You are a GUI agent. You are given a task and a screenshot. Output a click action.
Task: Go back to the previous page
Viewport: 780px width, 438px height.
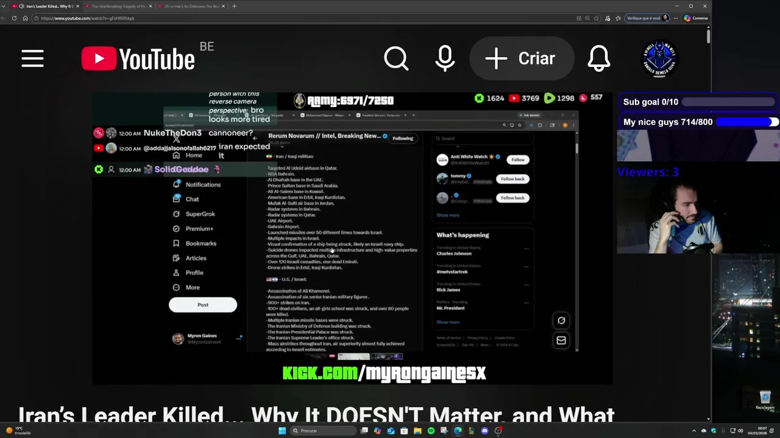(x=4, y=18)
